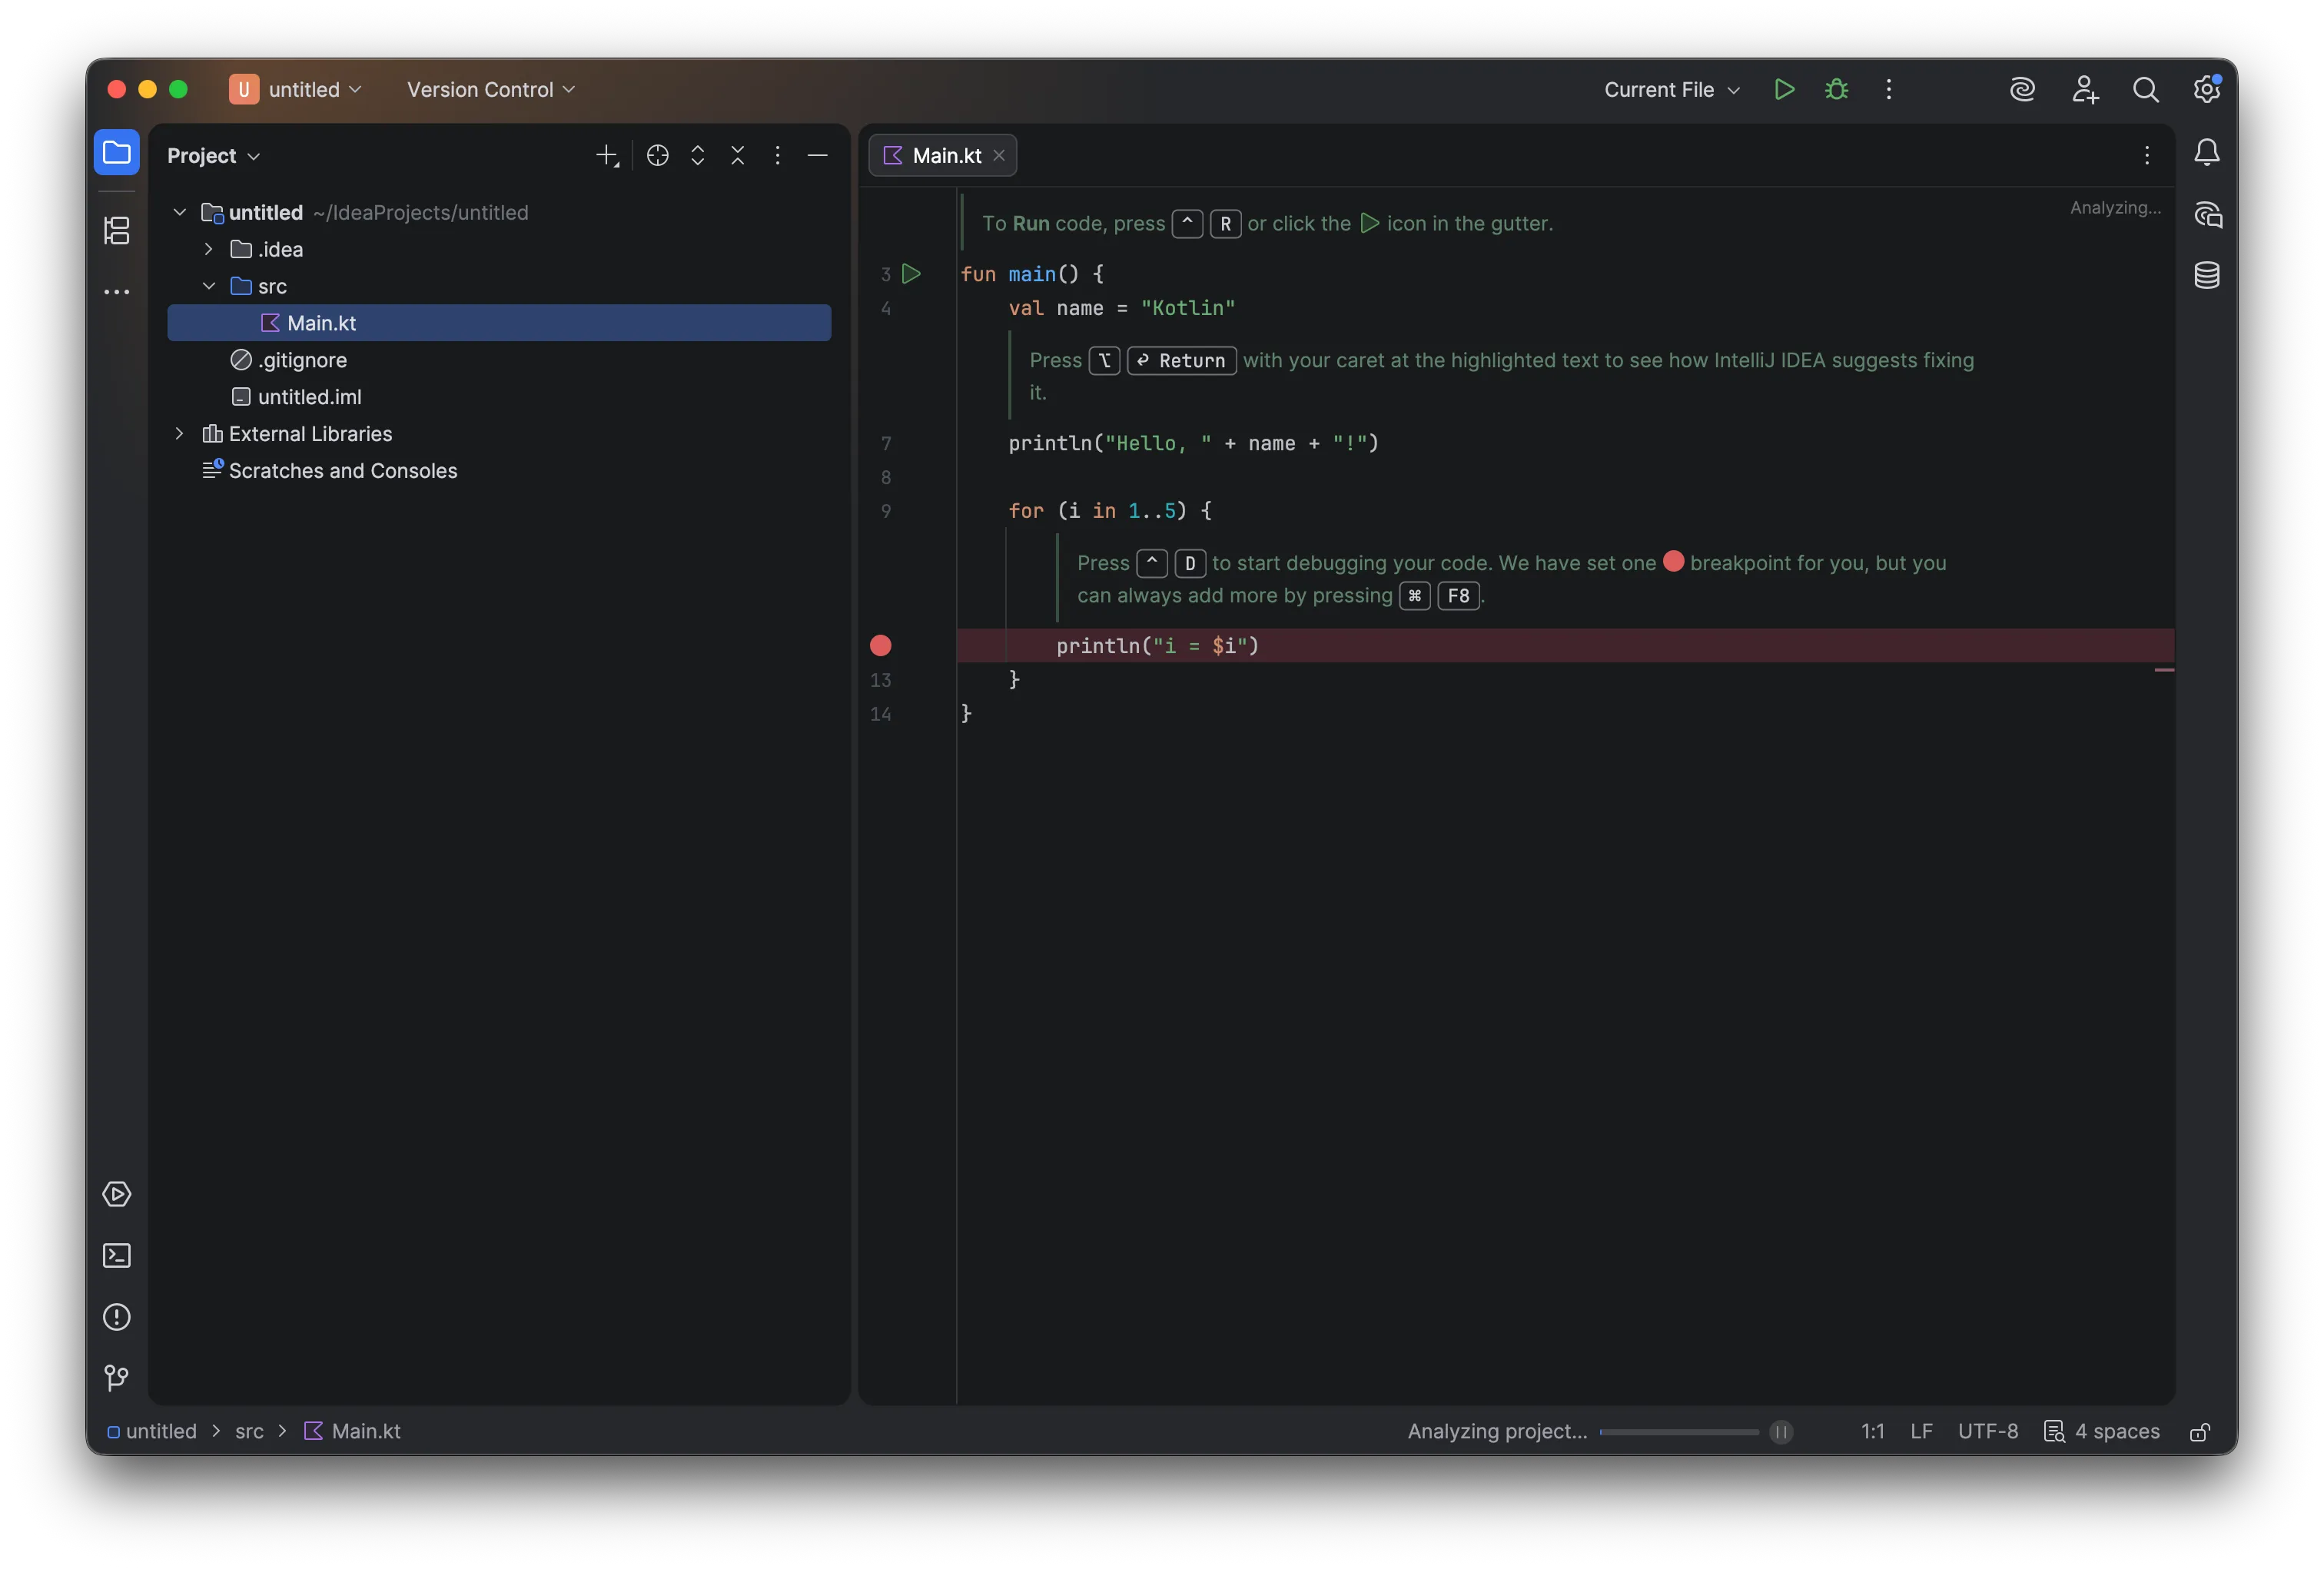
Task: Run main via the gutter play arrow
Action: pyautogui.click(x=911, y=274)
